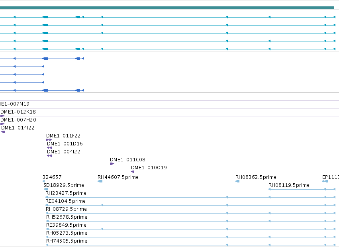Select the DME1-014I22 clone label

point(18,128)
